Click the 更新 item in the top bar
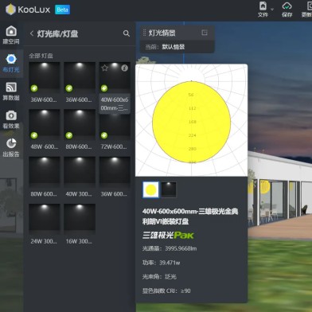The image size is (312, 312). click(306, 10)
